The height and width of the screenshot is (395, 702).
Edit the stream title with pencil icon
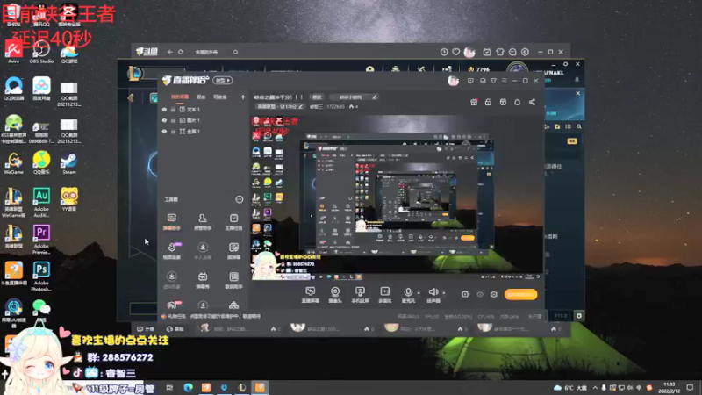pyautogui.click(x=374, y=97)
